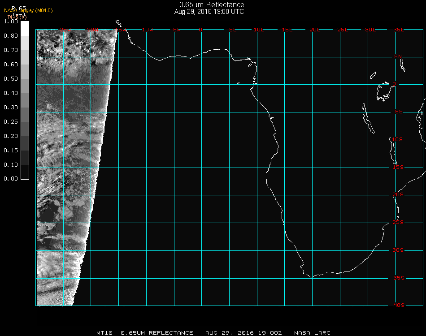Click the black bottom segment of the reflectance colorbar
This screenshot has width=426, height=336.
tap(25, 172)
